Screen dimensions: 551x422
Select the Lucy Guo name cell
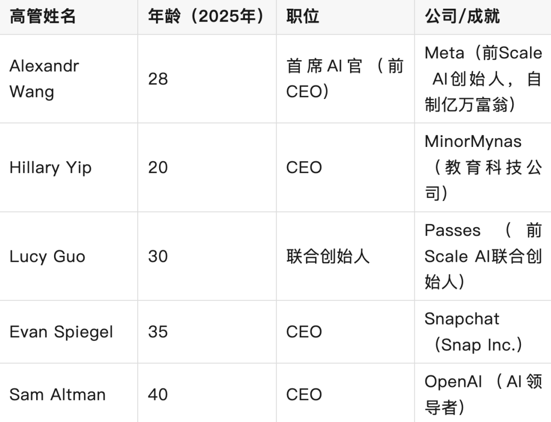[x=47, y=256]
